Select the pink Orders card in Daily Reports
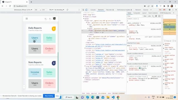The height and width of the screenshot is (100, 178). [49, 49]
